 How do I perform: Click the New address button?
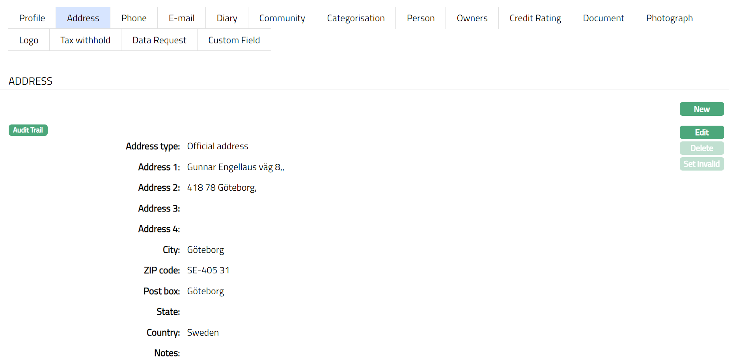pos(701,109)
